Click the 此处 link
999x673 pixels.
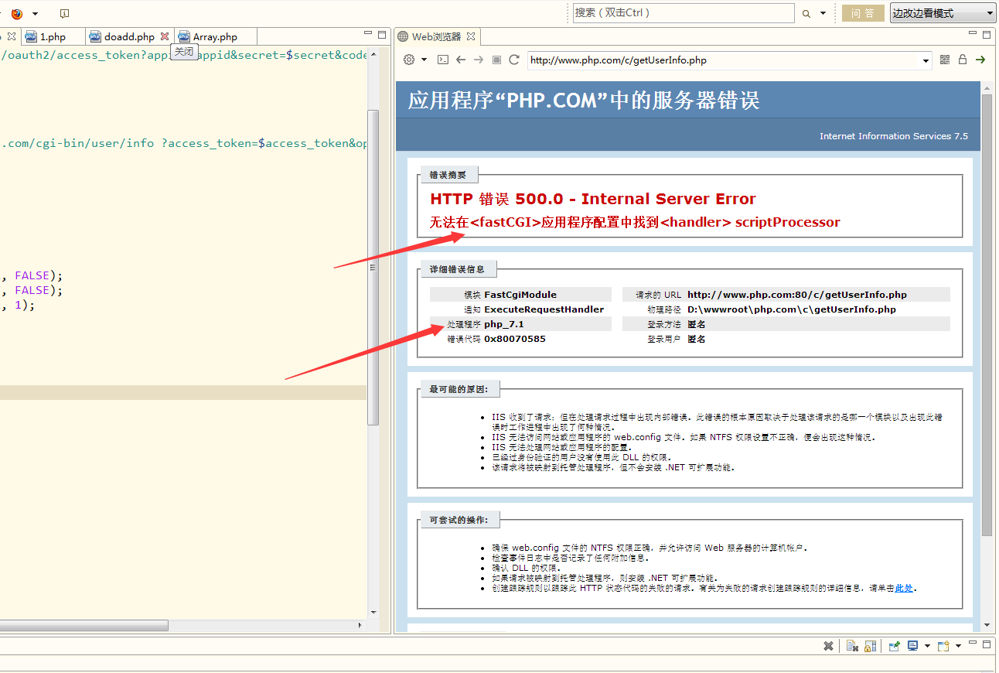pos(905,588)
